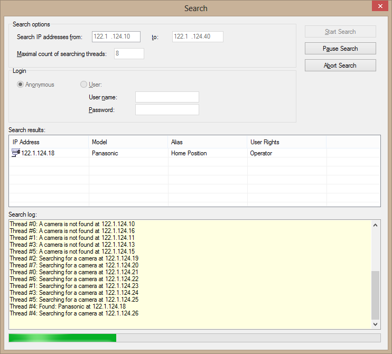Click the Alias column header
The width and height of the screenshot is (392, 354).
click(207, 142)
